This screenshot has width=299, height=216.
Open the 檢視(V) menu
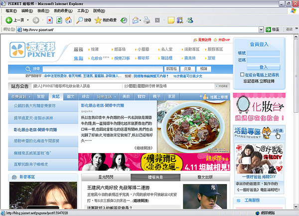[x=43, y=11]
